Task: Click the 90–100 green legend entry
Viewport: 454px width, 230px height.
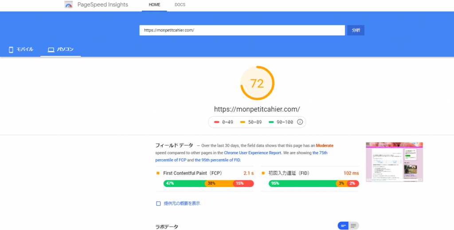Action: pyautogui.click(x=281, y=122)
